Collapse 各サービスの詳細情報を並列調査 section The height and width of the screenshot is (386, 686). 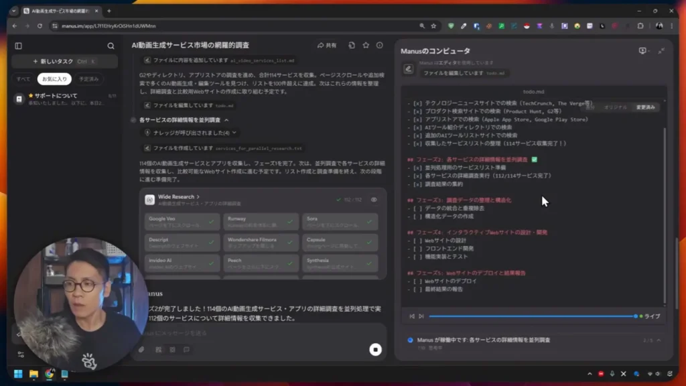pyautogui.click(x=226, y=120)
